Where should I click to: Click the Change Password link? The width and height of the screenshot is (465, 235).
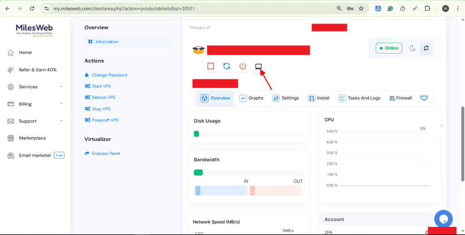[109, 75]
